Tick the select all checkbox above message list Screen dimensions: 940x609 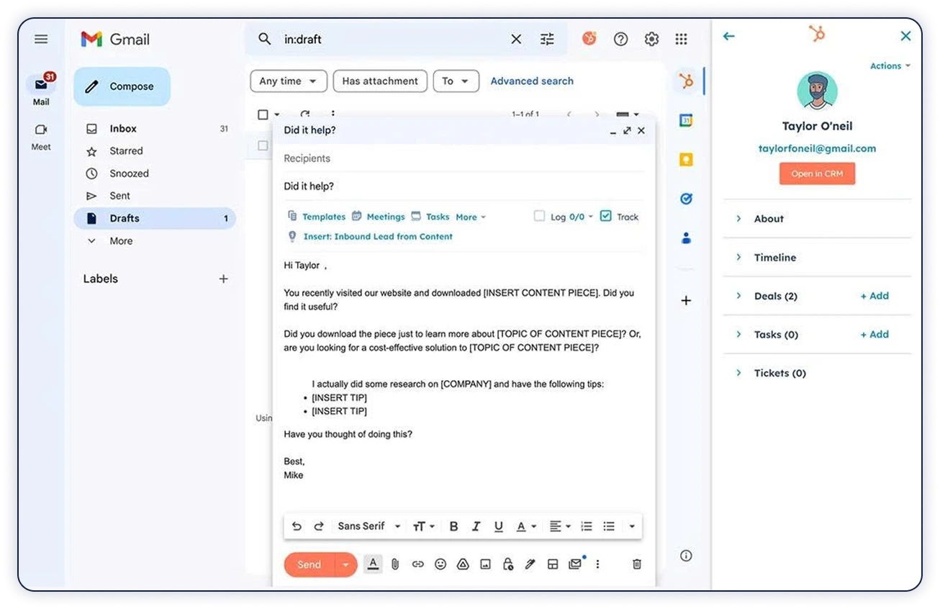click(263, 114)
